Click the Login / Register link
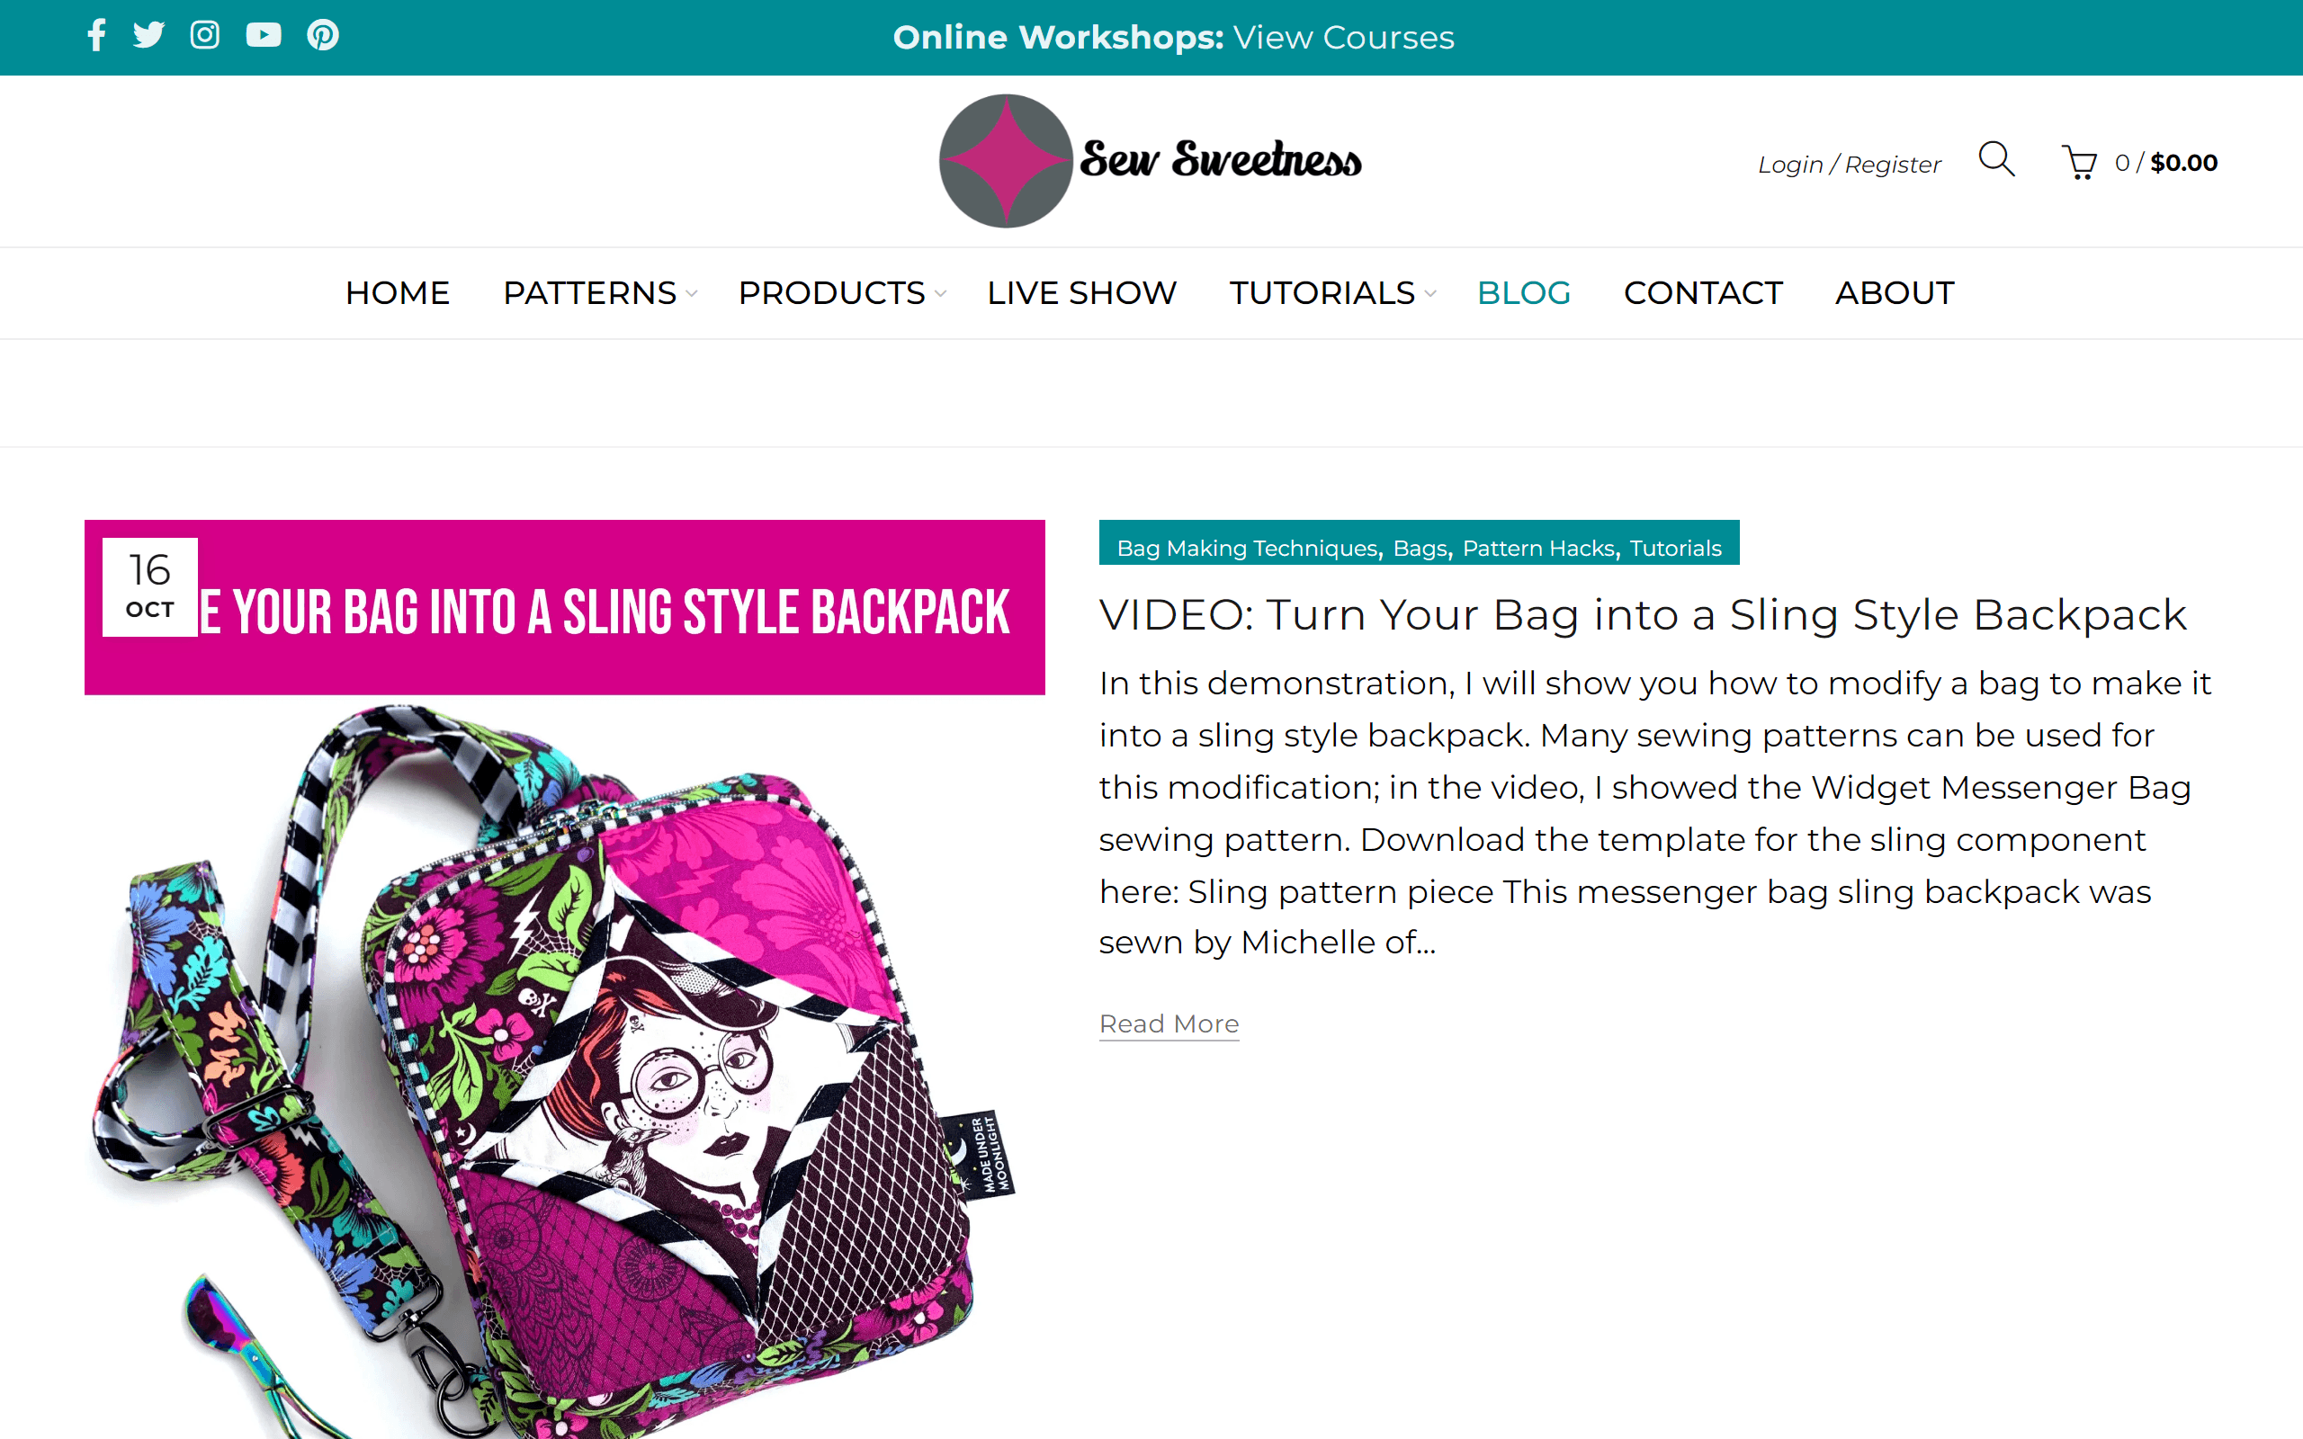Image resolution: width=2303 pixels, height=1439 pixels. click(1849, 165)
